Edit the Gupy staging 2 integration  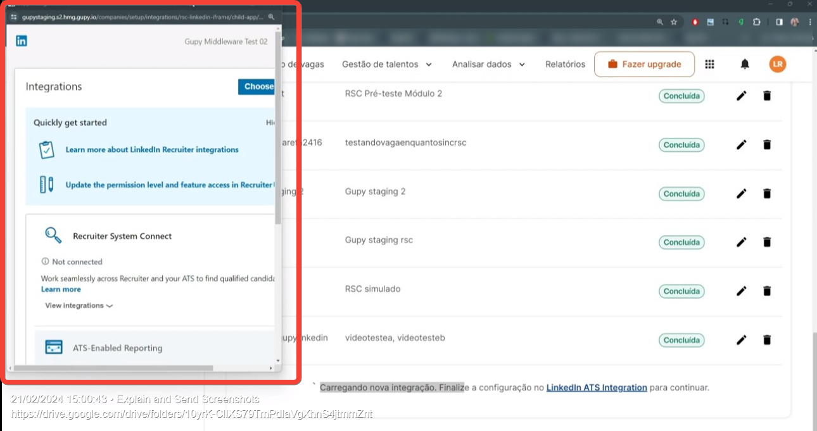[x=742, y=193]
